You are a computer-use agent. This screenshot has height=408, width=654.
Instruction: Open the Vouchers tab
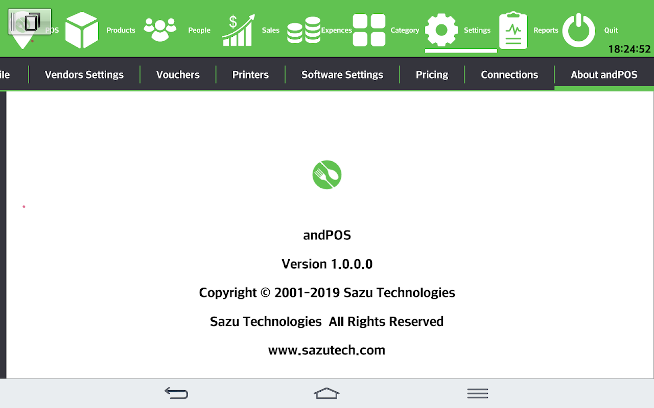(x=178, y=74)
